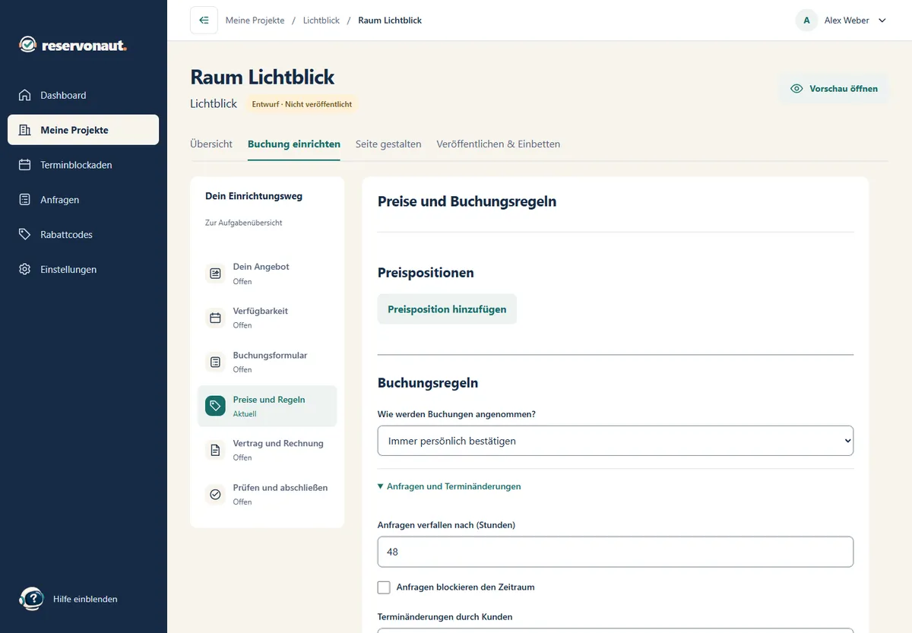Image resolution: width=912 pixels, height=633 pixels.
Task: Click the Dashboard house icon
Action: pos(25,95)
